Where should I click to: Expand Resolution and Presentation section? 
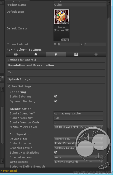[56, 65]
